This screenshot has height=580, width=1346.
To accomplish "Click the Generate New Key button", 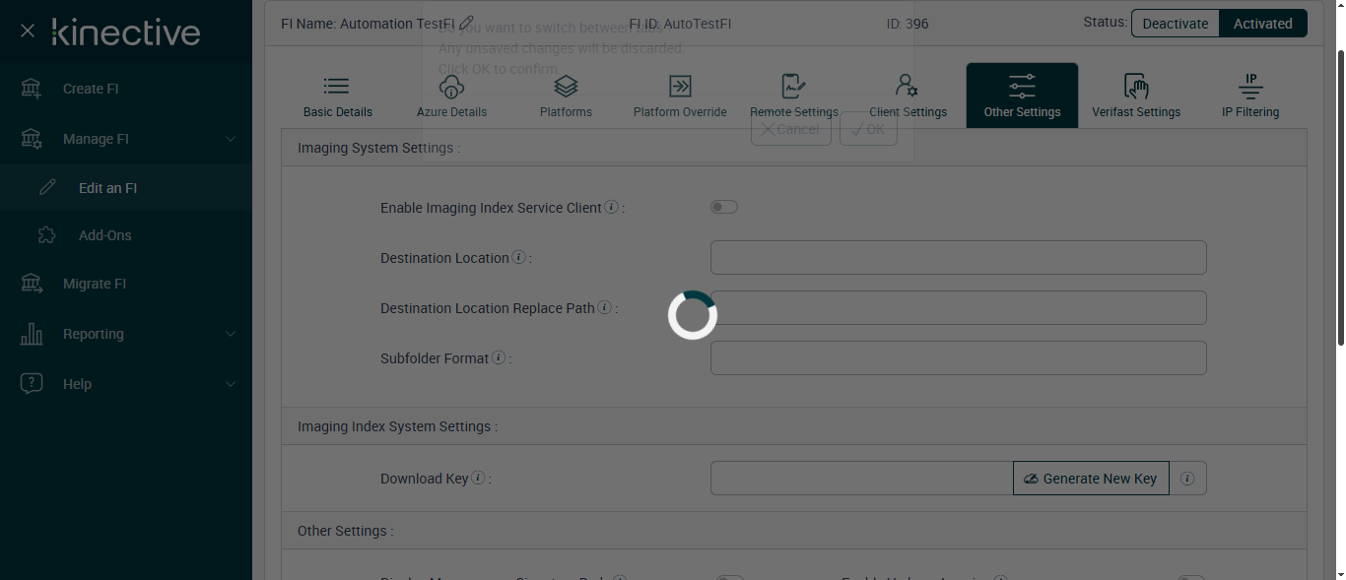I will click(x=1091, y=478).
